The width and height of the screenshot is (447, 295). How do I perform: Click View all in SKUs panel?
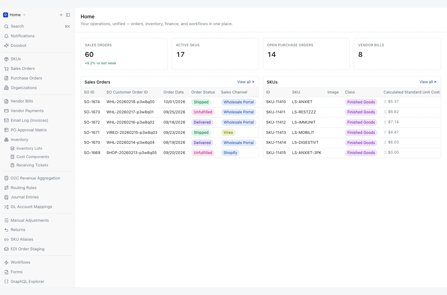click(428, 82)
